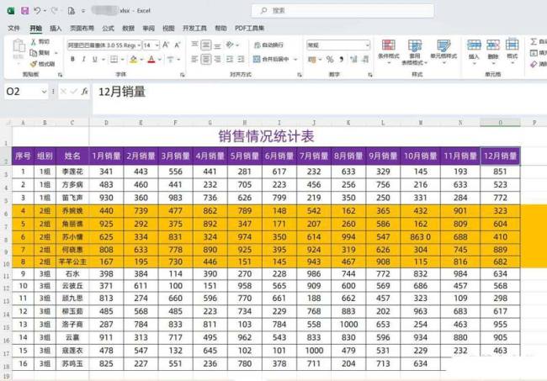
Task: Open the font size 14 dropdown
Action: click(157, 45)
